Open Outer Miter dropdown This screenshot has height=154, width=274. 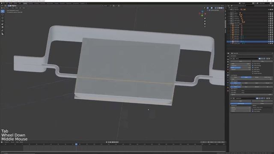click(256, 91)
